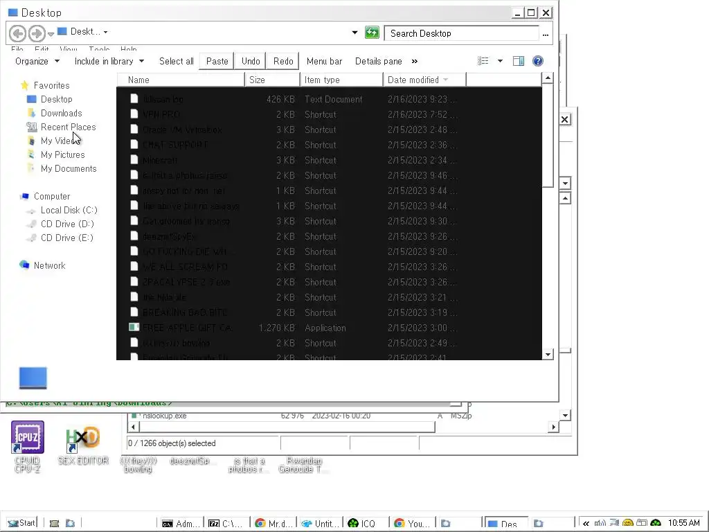Screen dimensions: 709x532
Task: Click the file list scroll up arrow
Action: tap(548, 78)
